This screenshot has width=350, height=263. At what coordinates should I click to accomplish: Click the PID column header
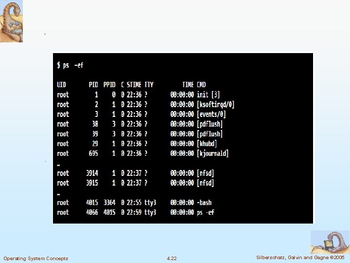(93, 85)
